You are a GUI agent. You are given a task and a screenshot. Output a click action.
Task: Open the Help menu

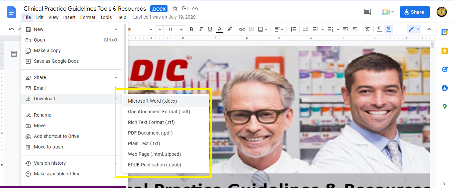tap(121, 17)
